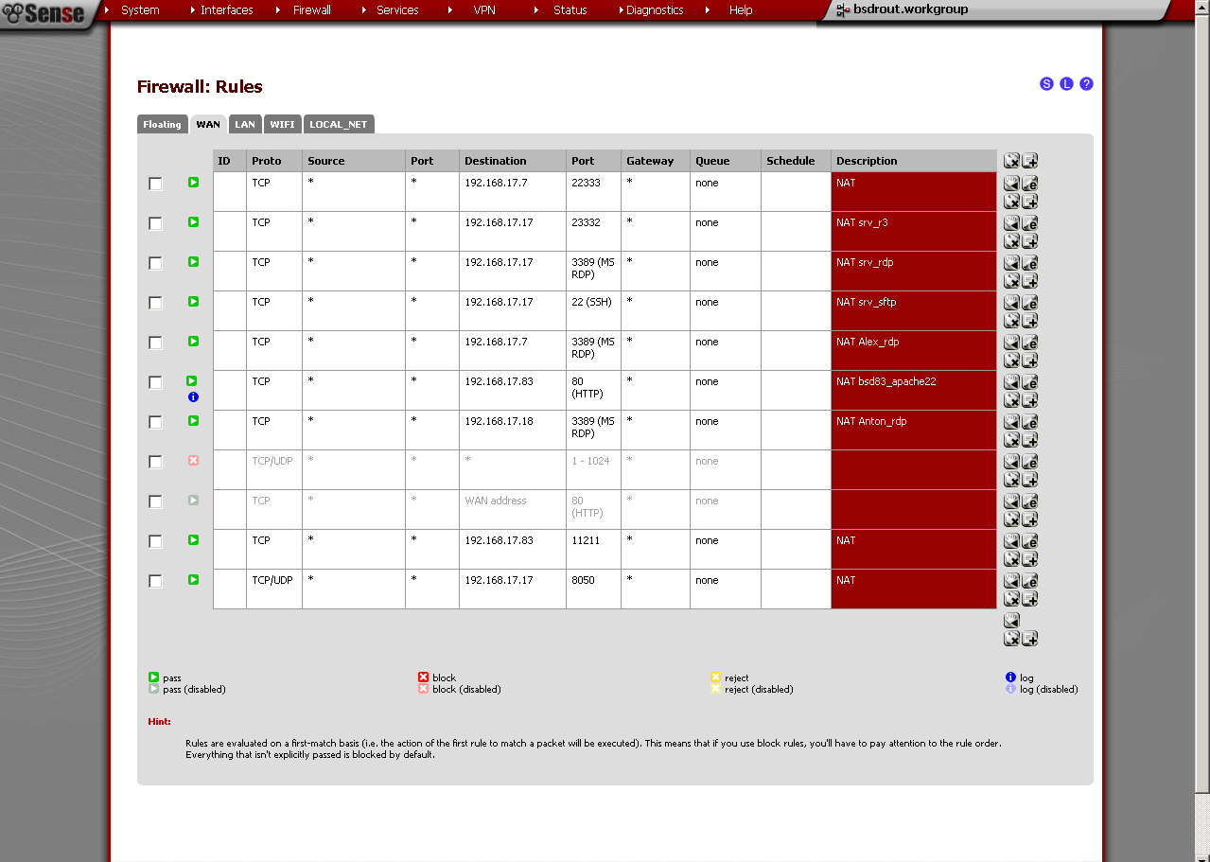Click the NAT bsd83_apache22 red description cell
The width and height of the screenshot is (1210, 862).
pyautogui.click(x=913, y=390)
